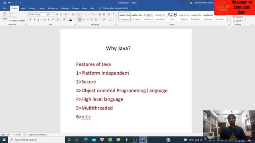This screenshot has height=143, width=255.
Task: Increase the paragraph indent
Action: coord(104,14)
